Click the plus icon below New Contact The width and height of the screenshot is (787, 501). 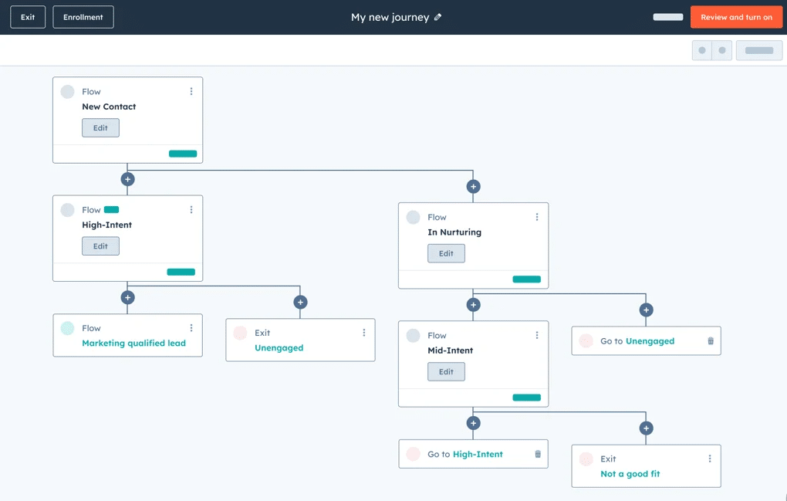click(x=127, y=178)
